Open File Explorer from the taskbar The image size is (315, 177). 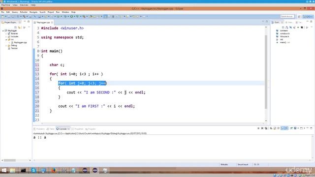[12, 171]
